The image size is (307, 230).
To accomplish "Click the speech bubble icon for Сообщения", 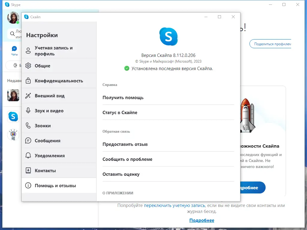I will click(x=28, y=140).
